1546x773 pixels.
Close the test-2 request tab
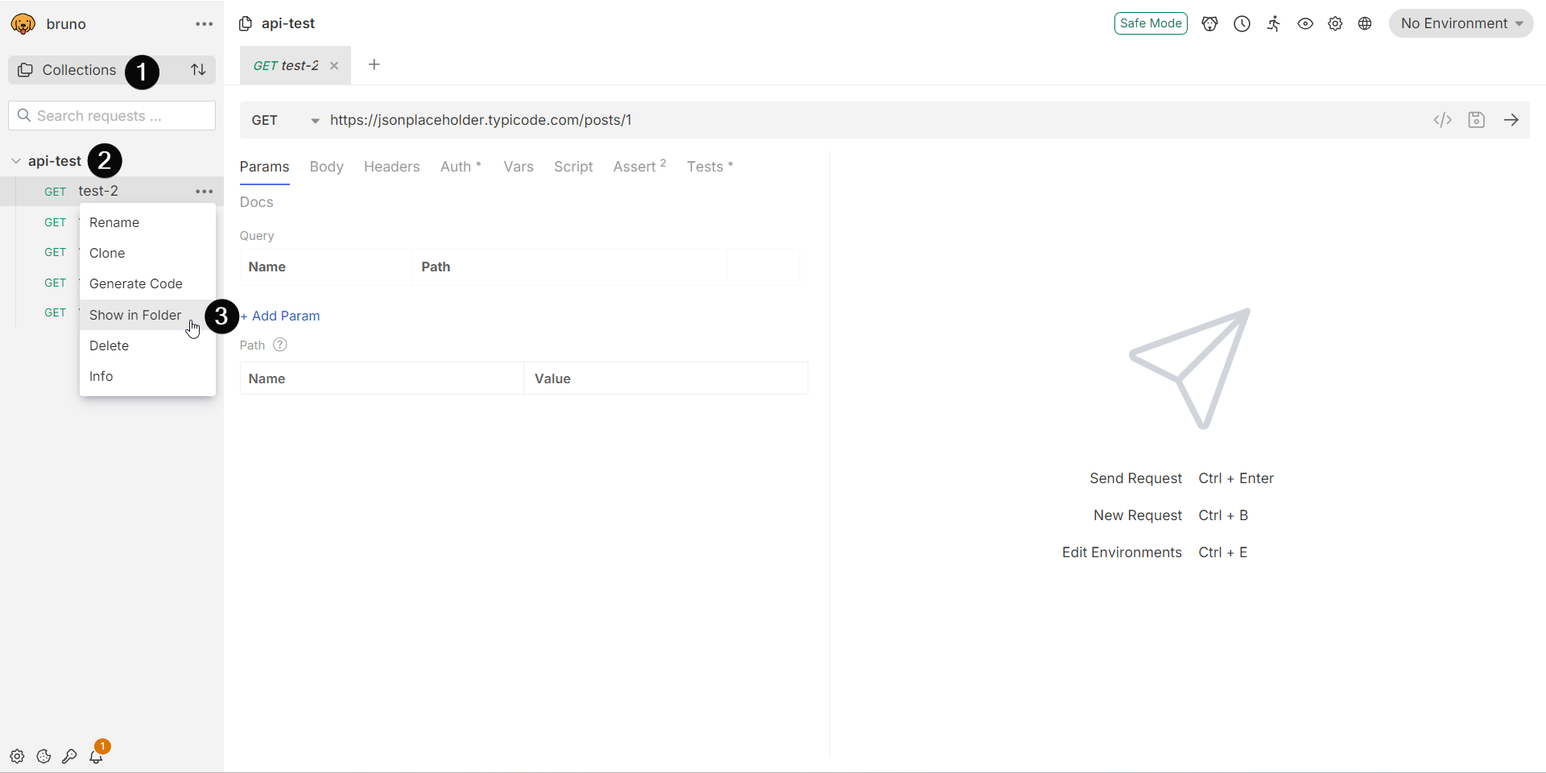coord(334,66)
